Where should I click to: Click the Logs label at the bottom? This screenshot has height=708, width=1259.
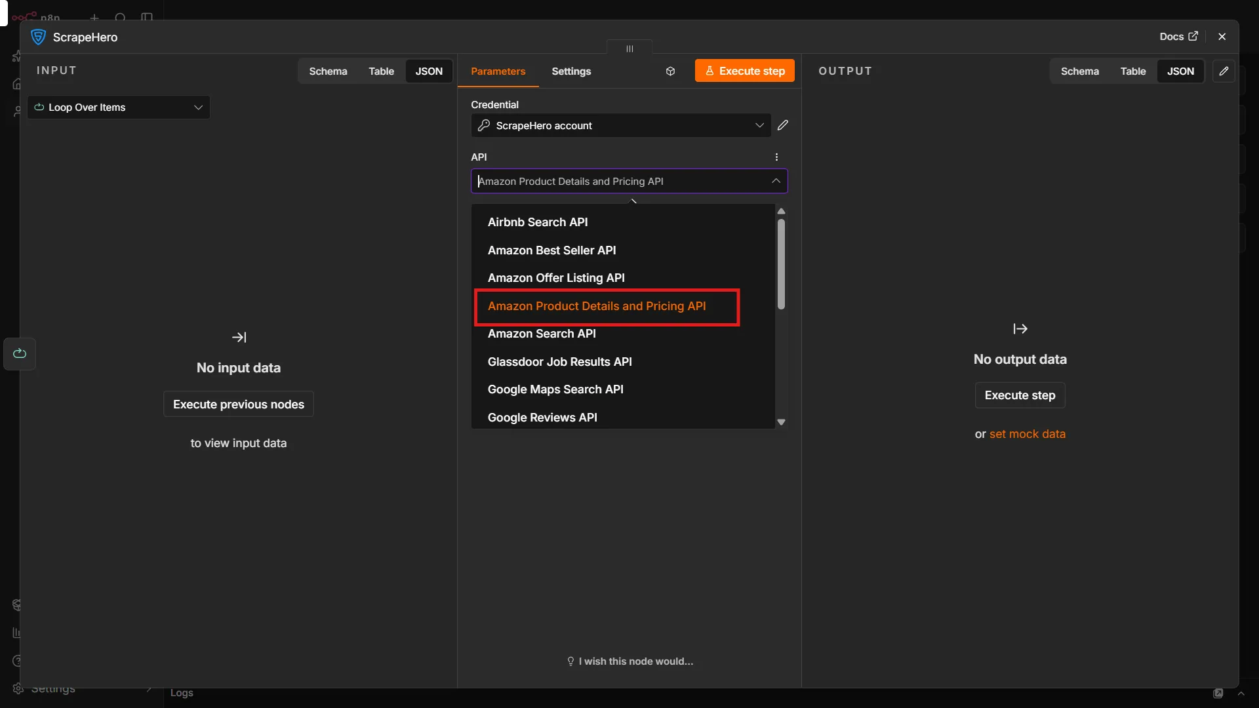182,693
